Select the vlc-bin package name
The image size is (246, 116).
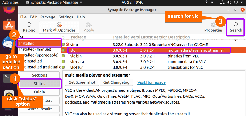point(76,56)
